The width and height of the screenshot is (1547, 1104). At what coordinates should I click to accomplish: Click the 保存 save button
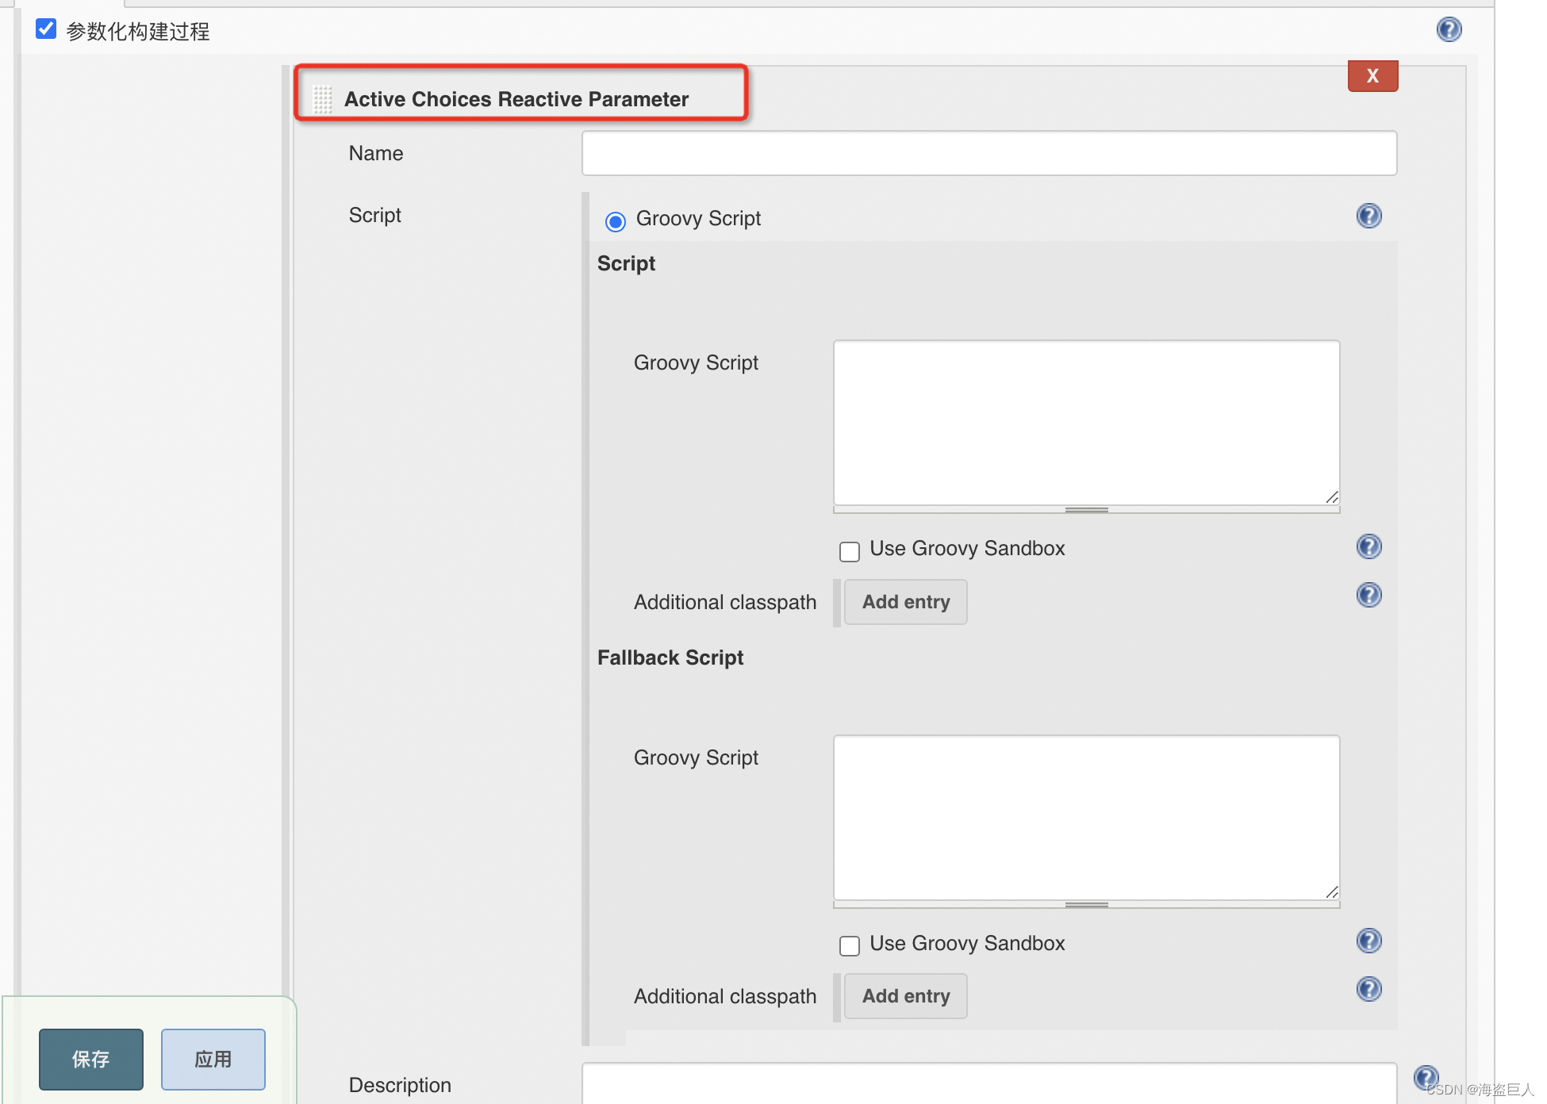pyautogui.click(x=91, y=1059)
